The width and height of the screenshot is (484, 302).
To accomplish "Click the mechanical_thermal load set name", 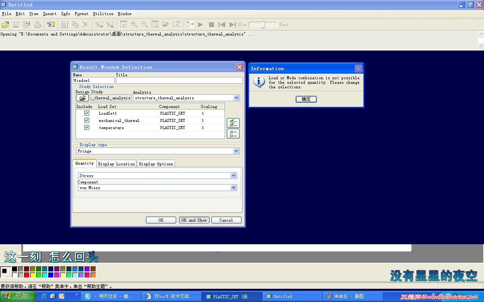I will (119, 120).
